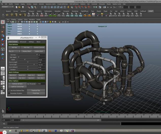The width and height of the screenshot is (161, 134).
Task: Click the Add Pipe button
Action: (x=14, y=47)
